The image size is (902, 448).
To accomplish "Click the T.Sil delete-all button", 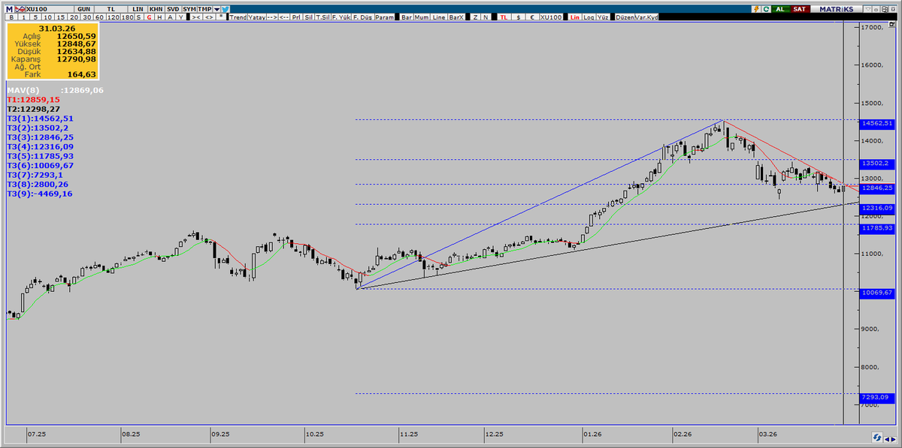I will pos(323,17).
